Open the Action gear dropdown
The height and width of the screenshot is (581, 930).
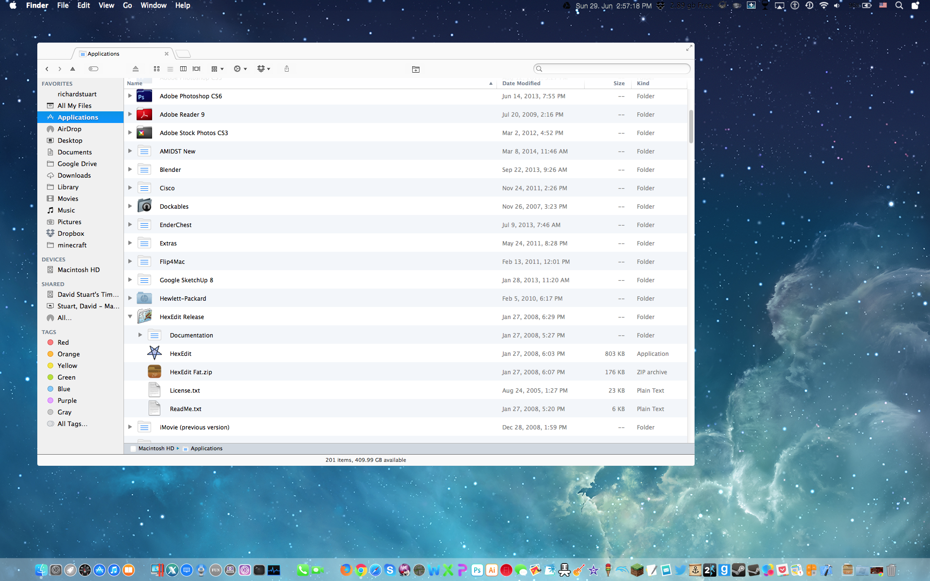240,69
